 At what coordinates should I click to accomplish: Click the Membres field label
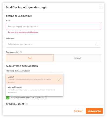point(10,38)
